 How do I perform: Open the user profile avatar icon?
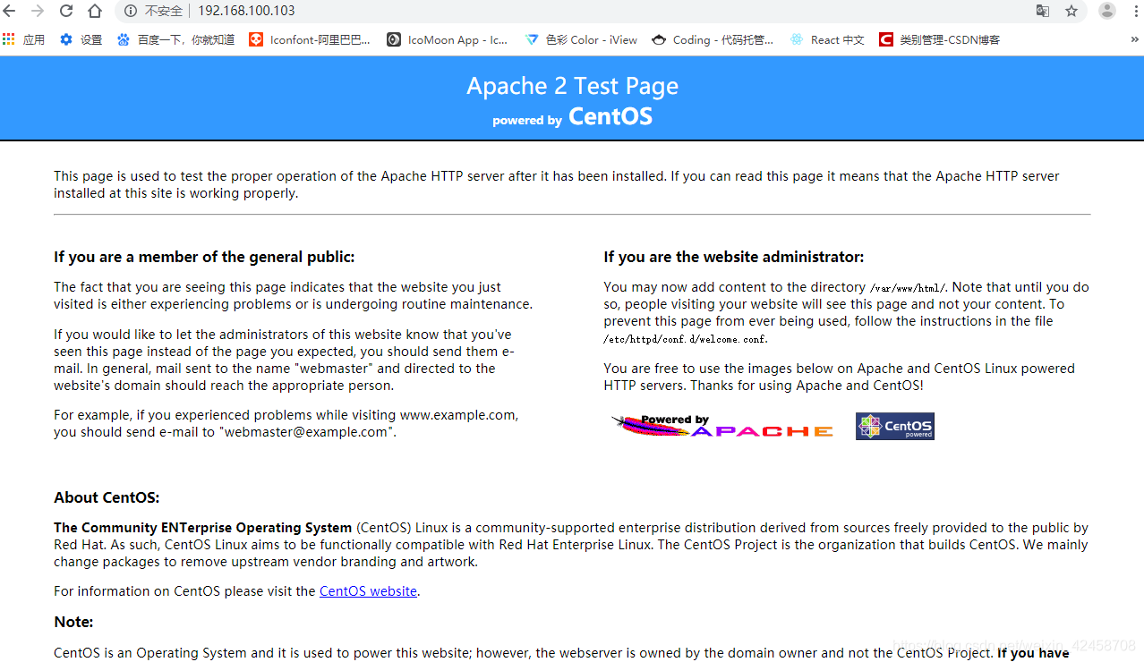pos(1107,11)
